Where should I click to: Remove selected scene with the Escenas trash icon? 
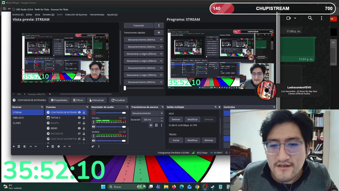[x=19, y=146]
